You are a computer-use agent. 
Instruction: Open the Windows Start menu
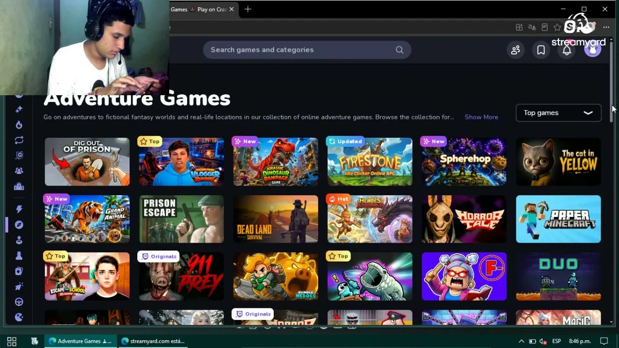click(x=12, y=341)
